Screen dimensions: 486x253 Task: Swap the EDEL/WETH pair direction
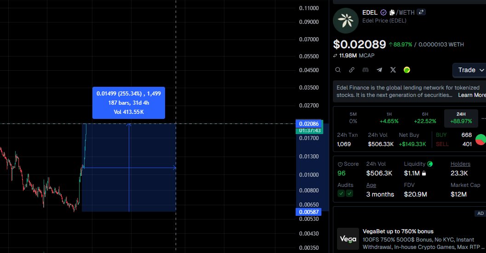[x=421, y=12]
